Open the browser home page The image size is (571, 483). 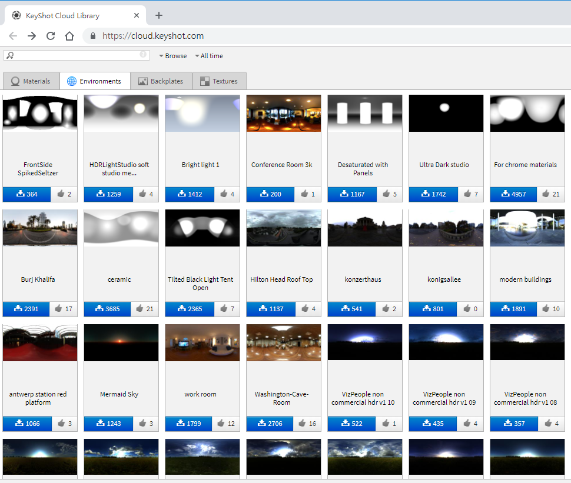click(69, 36)
